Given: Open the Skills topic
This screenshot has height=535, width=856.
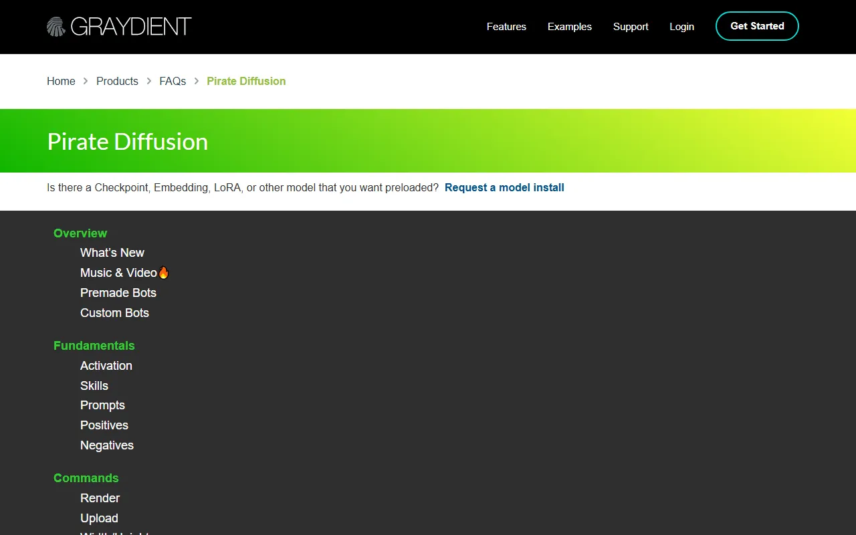Looking at the screenshot, I should [x=94, y=386].
